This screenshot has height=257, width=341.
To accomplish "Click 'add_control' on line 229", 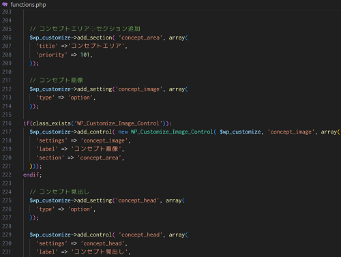I will pyautogui.click(x=95, y=235).
